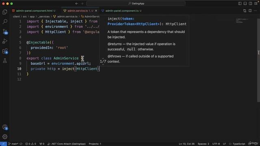Click 'ProviderToken<HttpClient>' in signature popup
The image size is (260, 146).
[133, 24]
